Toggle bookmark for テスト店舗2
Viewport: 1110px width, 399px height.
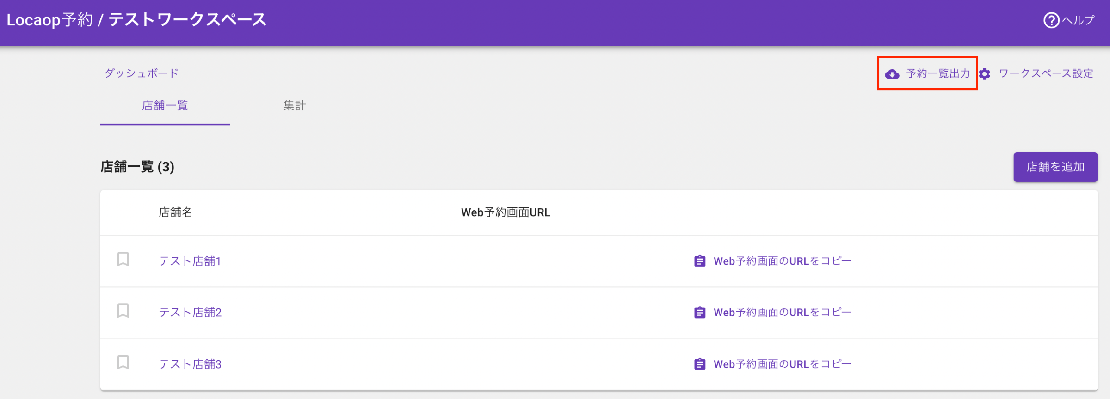pyautogui.click(x=123, y=311)
